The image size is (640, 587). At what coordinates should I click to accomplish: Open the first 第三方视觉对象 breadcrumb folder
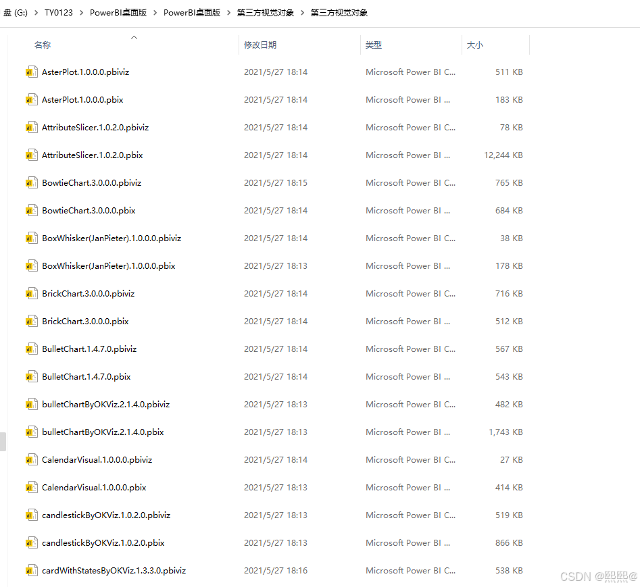(266, 13)
